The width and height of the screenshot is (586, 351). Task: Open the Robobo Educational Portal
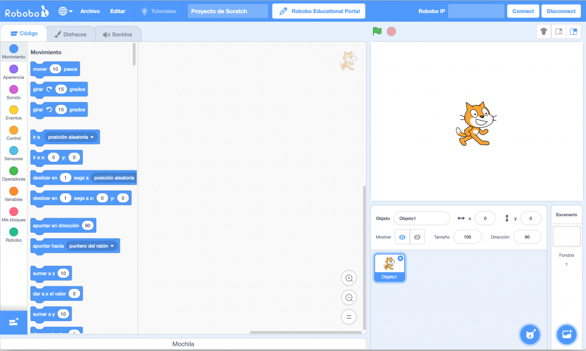pyautogui.click(x=318, y=11)
